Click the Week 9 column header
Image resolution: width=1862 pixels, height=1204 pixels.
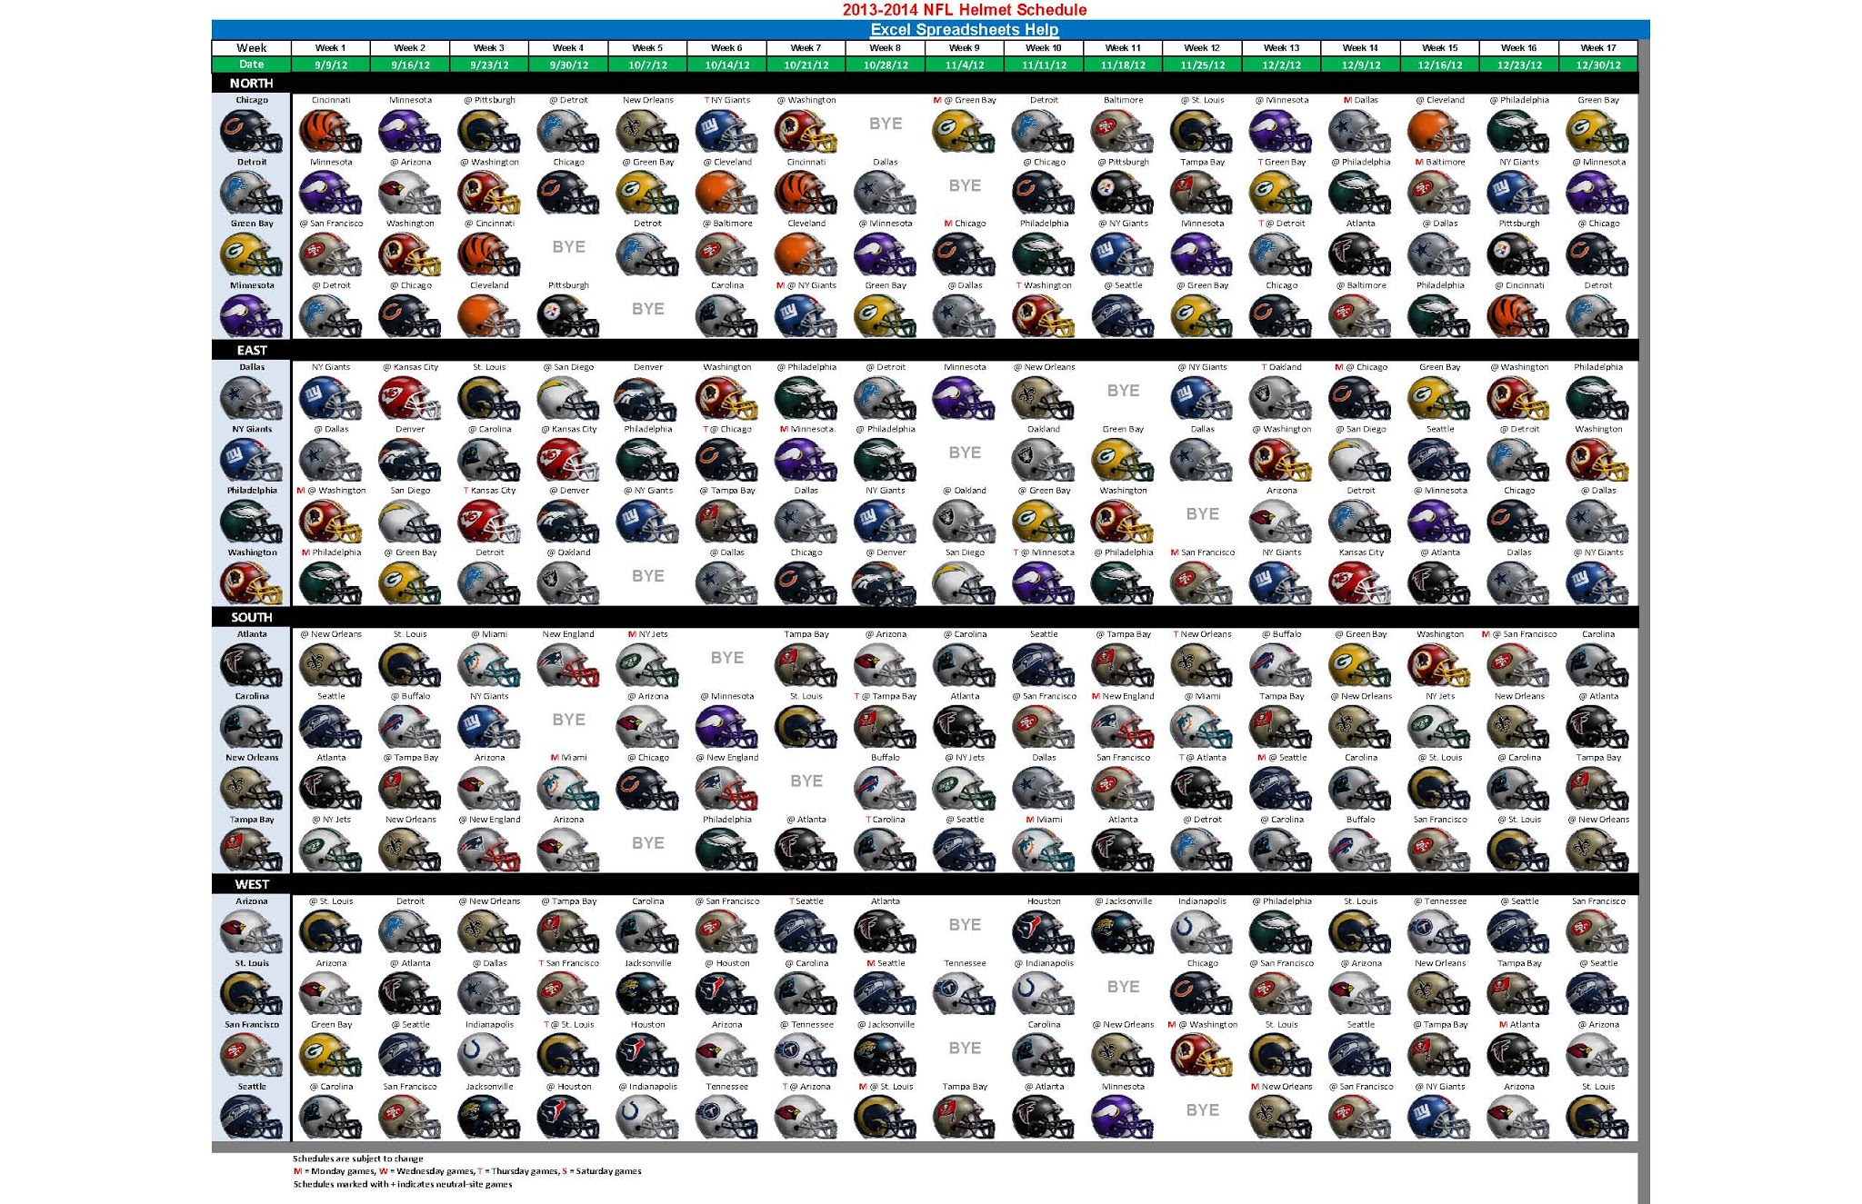tap(964, 48)
